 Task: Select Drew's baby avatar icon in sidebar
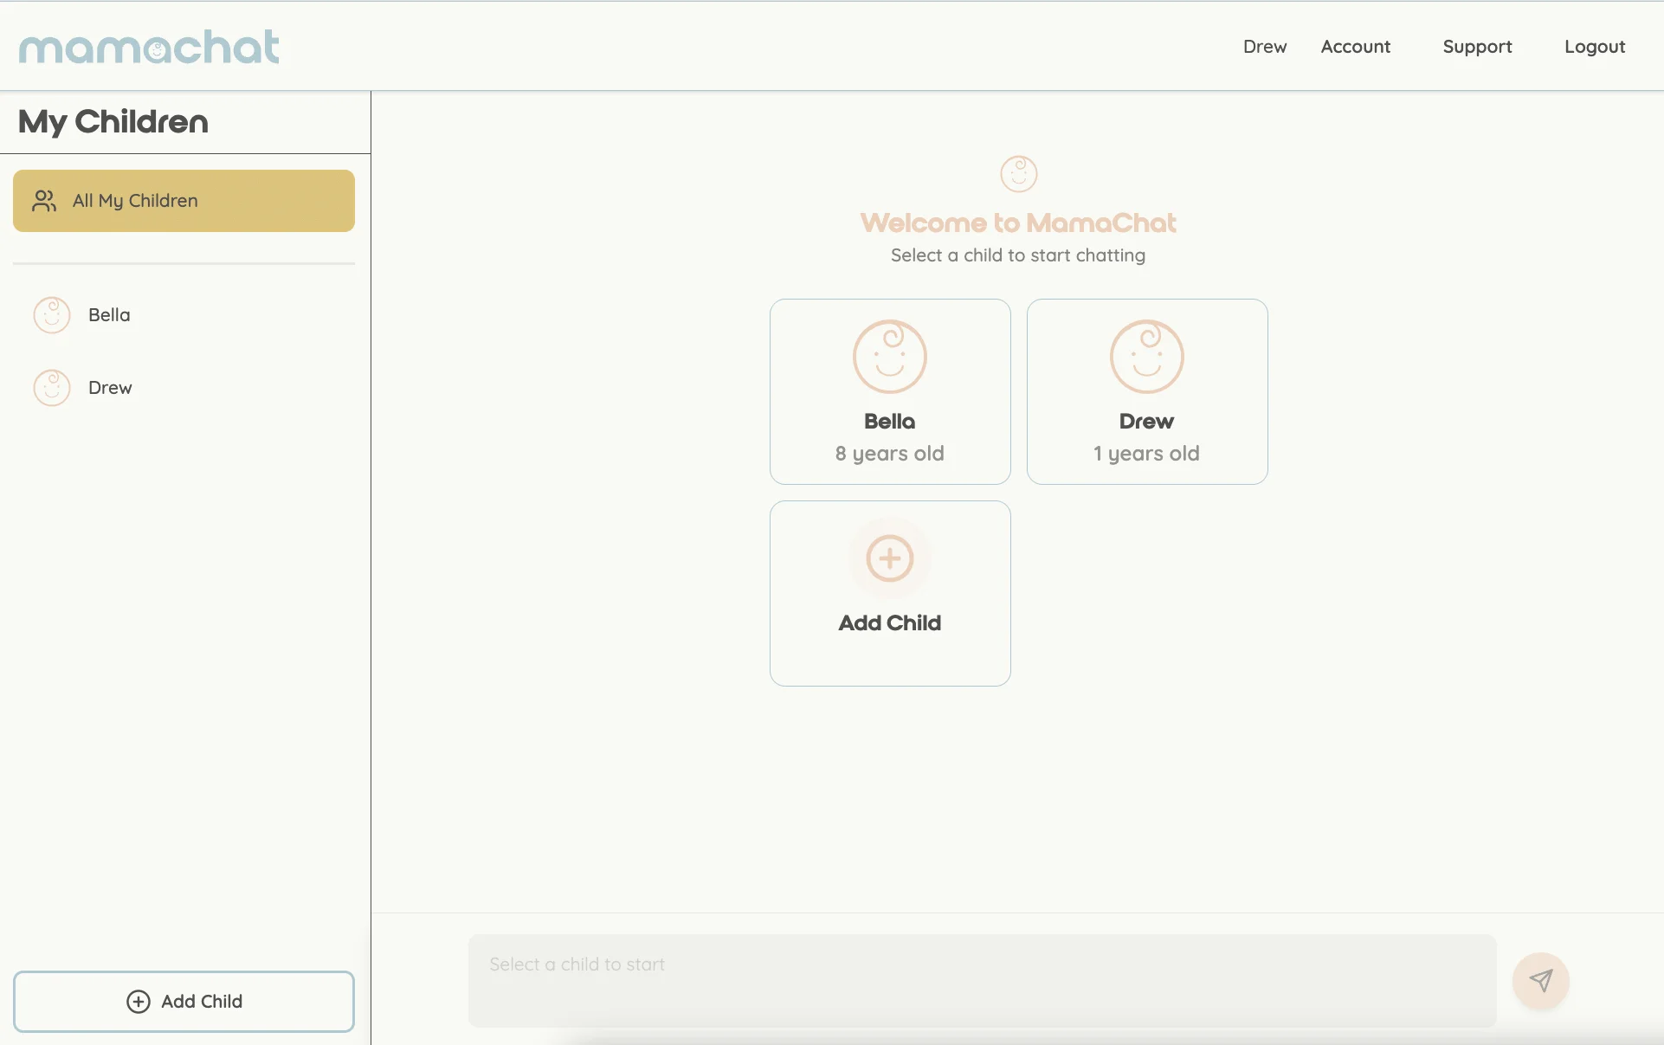point(51,388)
